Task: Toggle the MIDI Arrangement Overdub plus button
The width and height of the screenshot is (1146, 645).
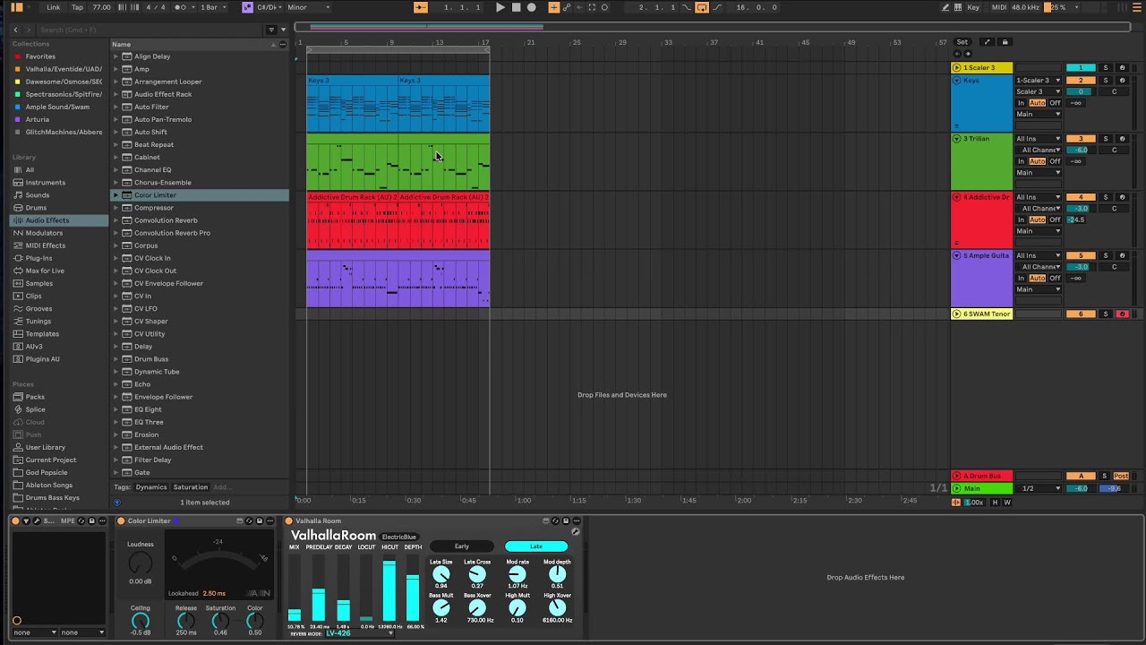Action: [554, 7]
